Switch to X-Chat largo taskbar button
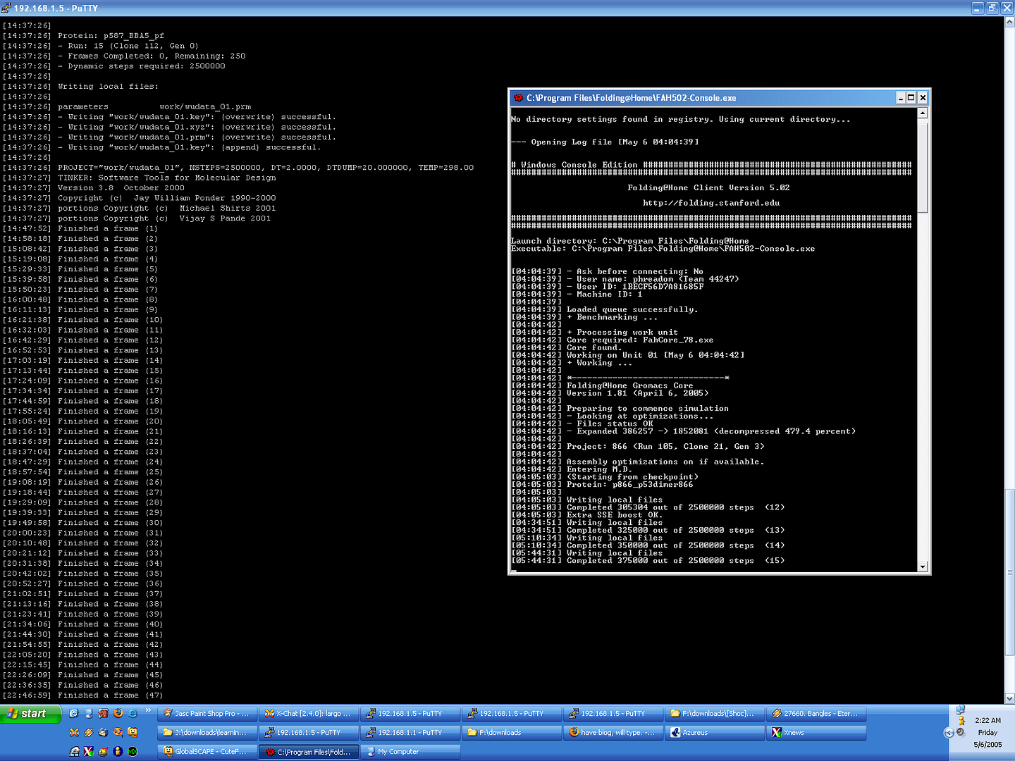 (309, 714)
